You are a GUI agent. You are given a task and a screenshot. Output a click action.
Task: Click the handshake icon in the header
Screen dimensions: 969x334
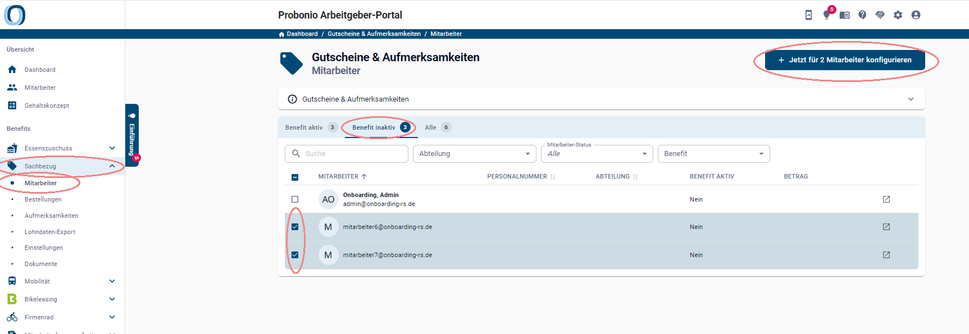[x=880, y=15]
